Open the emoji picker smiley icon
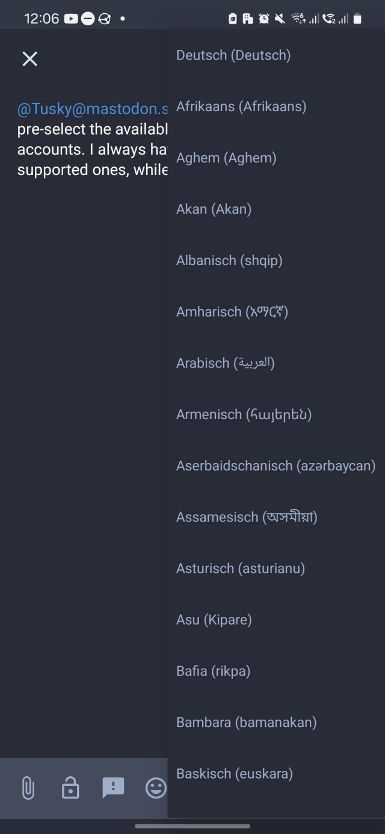Viewport: 385px width, 834px height. pyautogui.click(x=155, y=787)
